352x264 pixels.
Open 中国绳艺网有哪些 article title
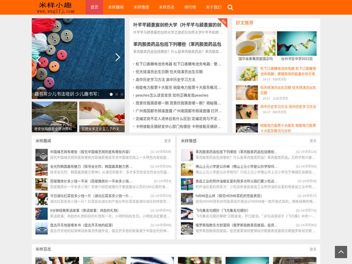90,152
